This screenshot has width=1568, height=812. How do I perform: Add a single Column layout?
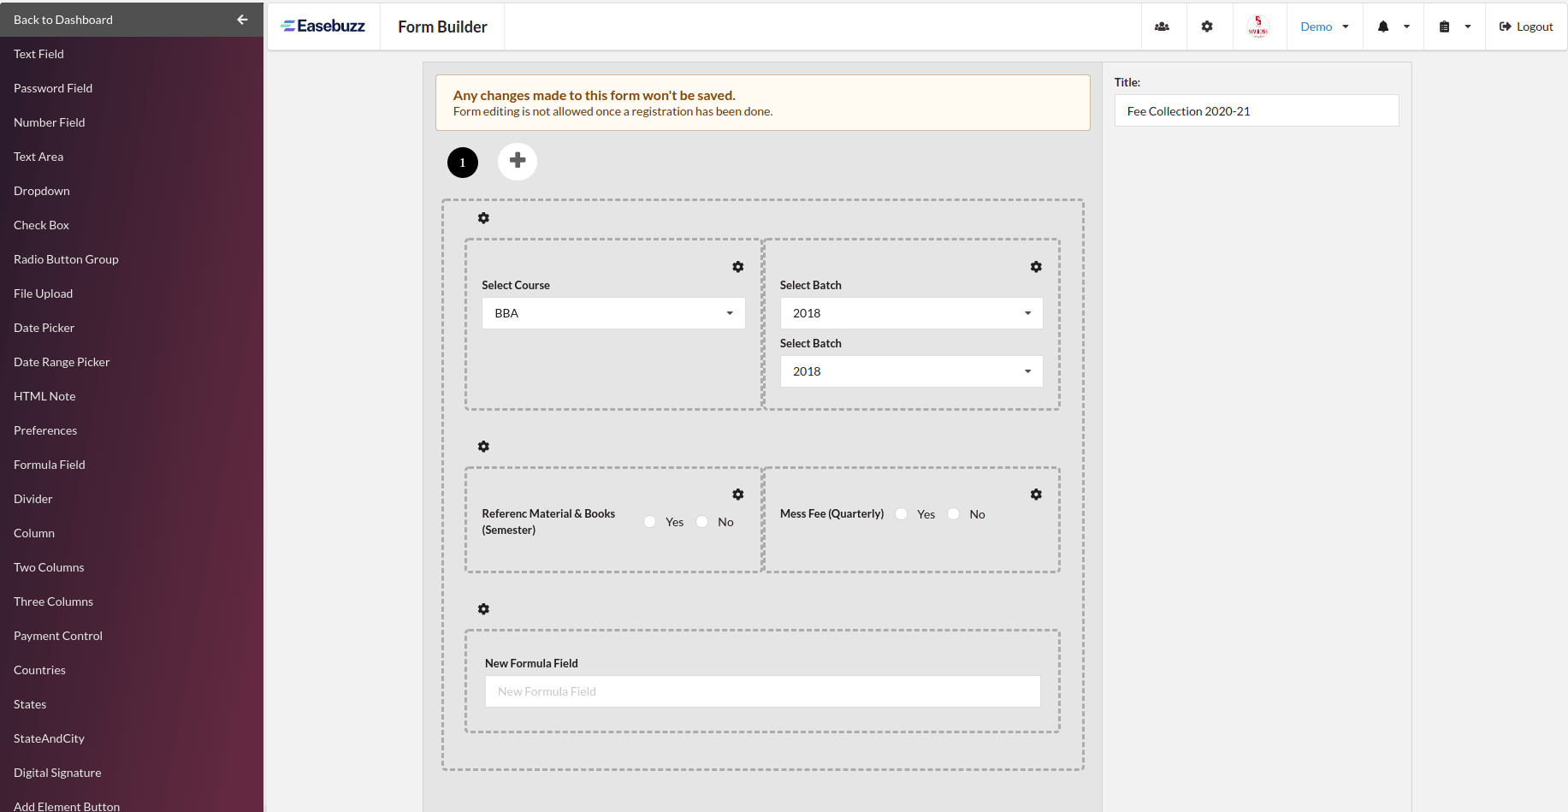tap(132, 533)
